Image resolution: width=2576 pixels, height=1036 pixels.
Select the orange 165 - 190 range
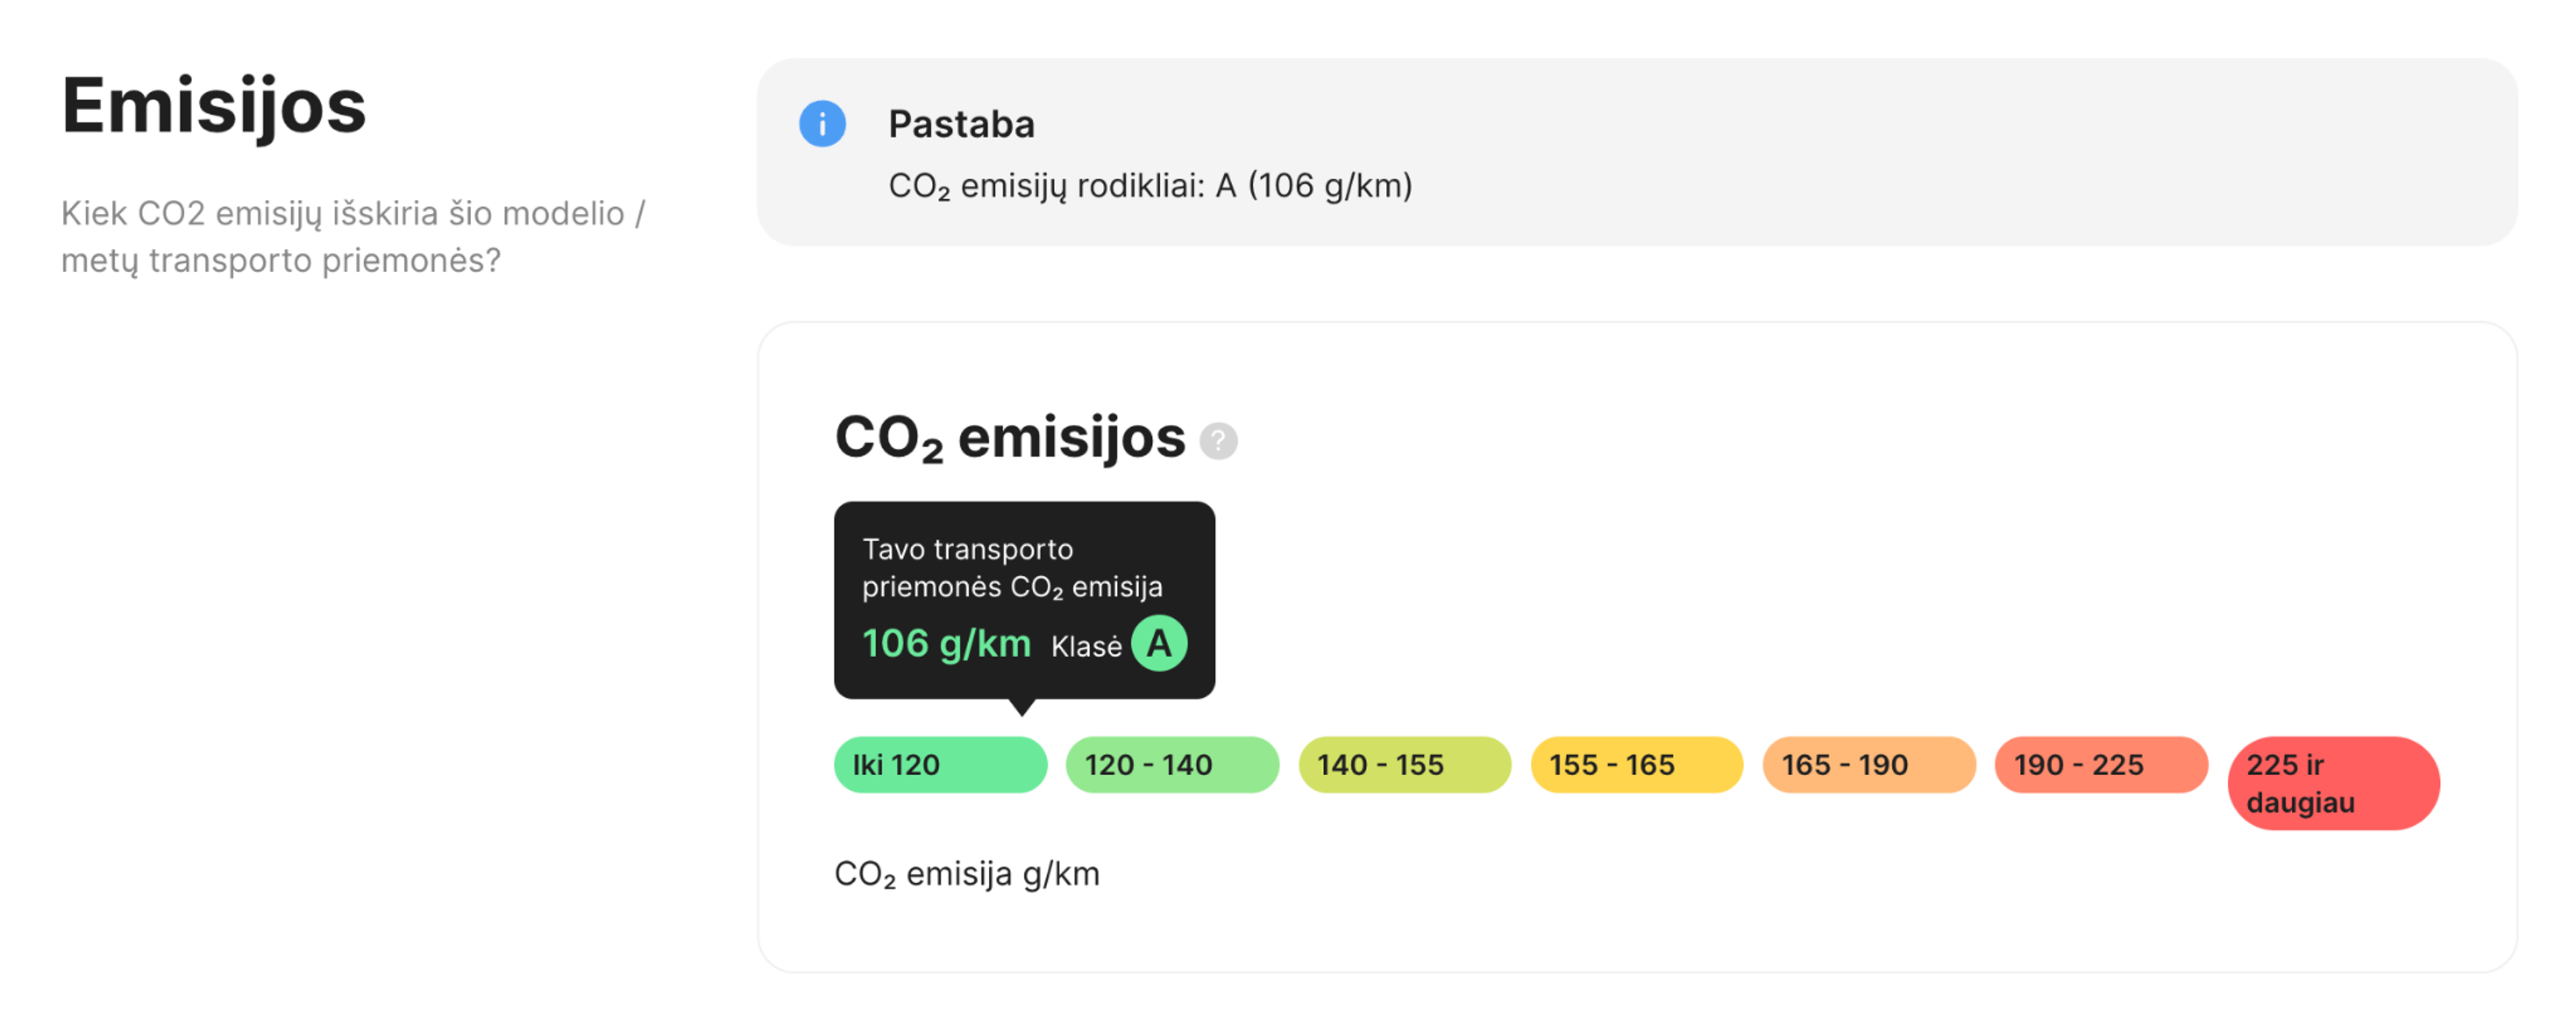click(x=1868, y=765)
